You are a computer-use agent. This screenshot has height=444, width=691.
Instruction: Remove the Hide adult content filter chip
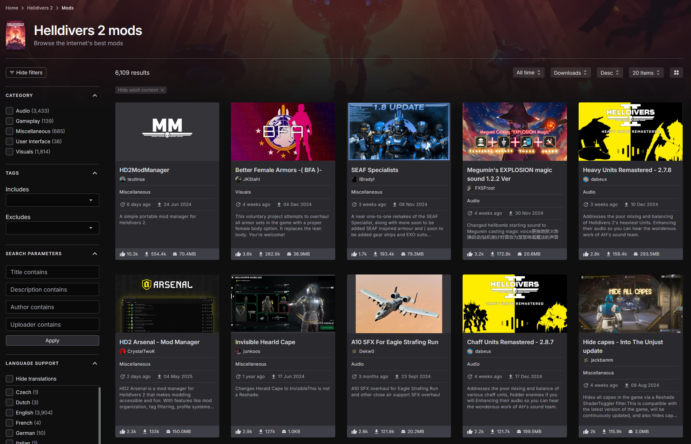click(162, 90)
